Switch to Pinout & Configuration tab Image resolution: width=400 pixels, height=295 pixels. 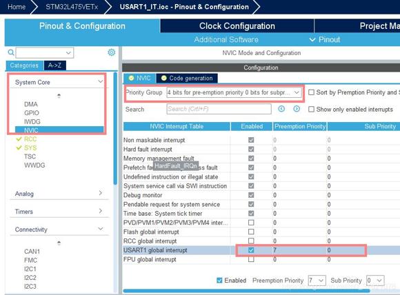[x=82, y=26]
